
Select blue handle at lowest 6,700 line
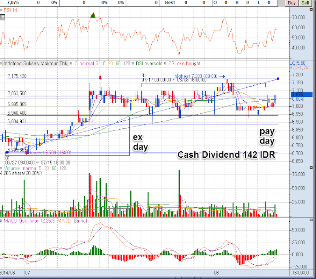(x=6, y=153)
